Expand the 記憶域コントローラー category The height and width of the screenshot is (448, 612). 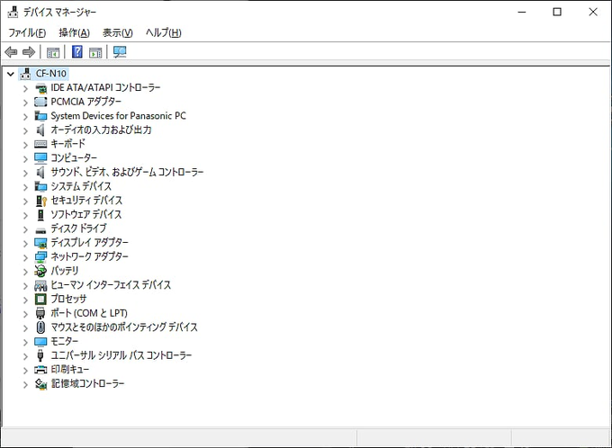26,384
